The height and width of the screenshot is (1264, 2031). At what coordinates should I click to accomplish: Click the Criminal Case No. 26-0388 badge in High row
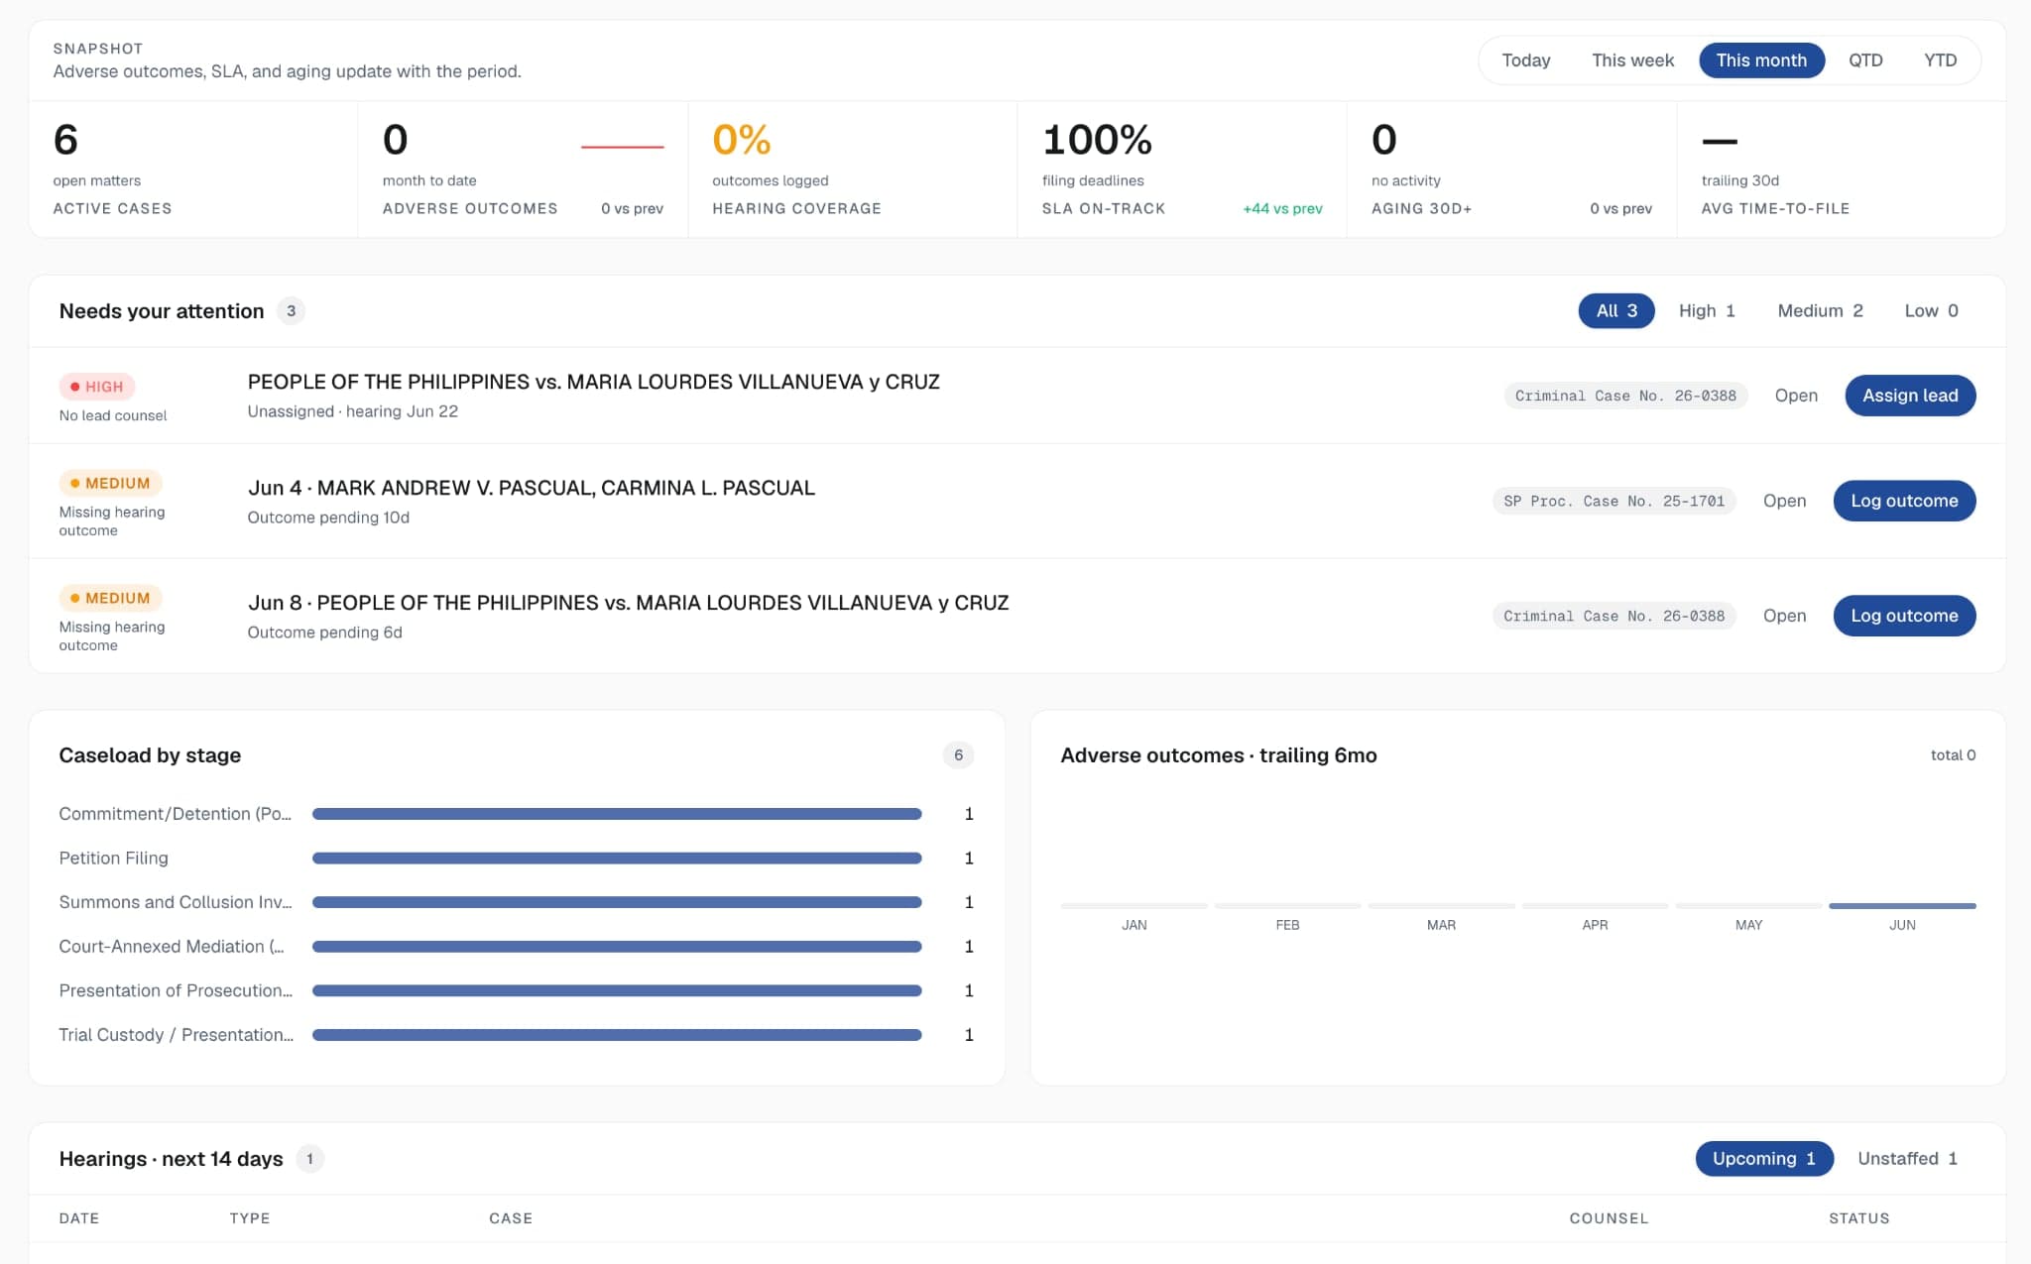point(1625,396)
